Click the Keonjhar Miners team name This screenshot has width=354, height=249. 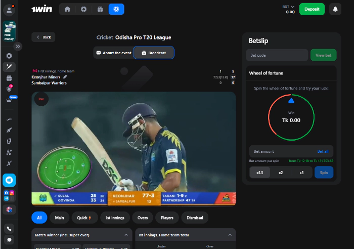tap(46, 77)
